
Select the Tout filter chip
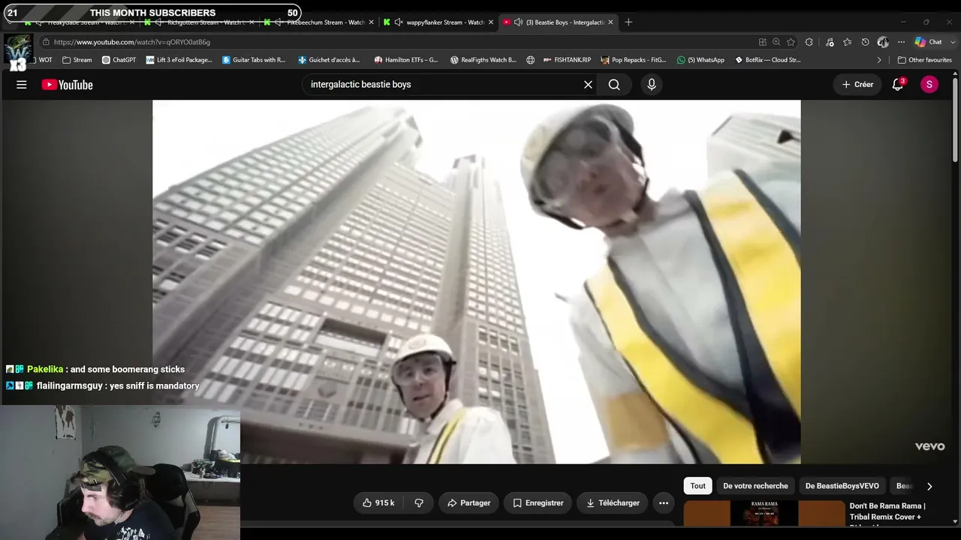click(698, 486)
